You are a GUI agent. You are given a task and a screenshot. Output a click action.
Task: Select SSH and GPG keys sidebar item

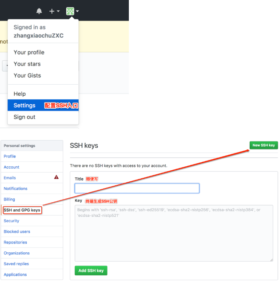click(x=22, y=210)
